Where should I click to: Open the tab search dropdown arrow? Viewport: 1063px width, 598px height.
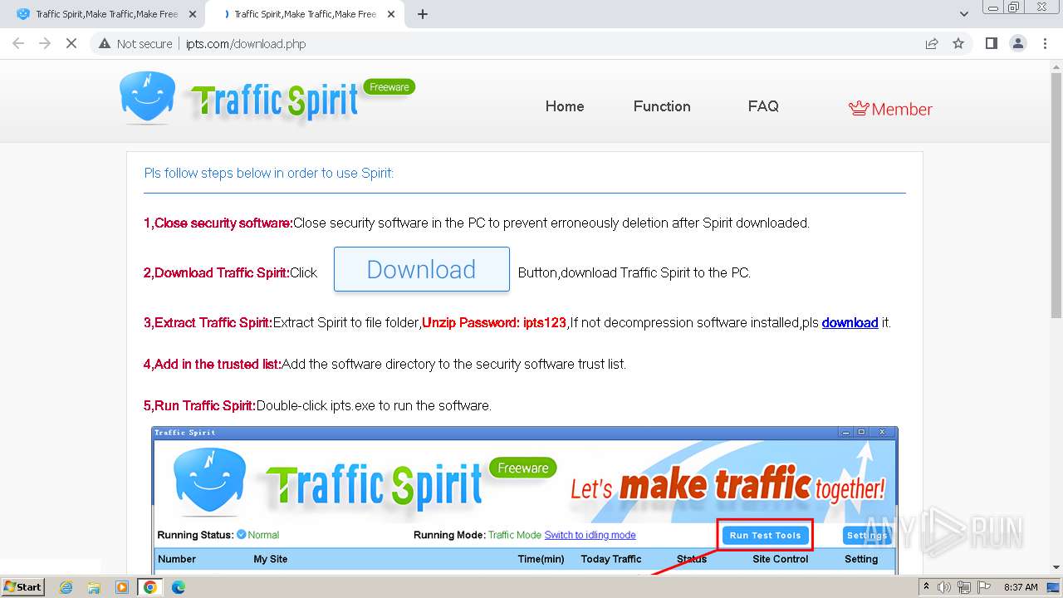point(964,14)
